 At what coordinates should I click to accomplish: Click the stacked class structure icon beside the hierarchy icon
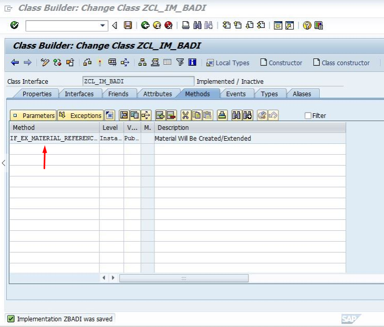[155, 63]
